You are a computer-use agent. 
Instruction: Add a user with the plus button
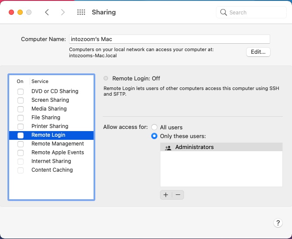pos(166,195)
